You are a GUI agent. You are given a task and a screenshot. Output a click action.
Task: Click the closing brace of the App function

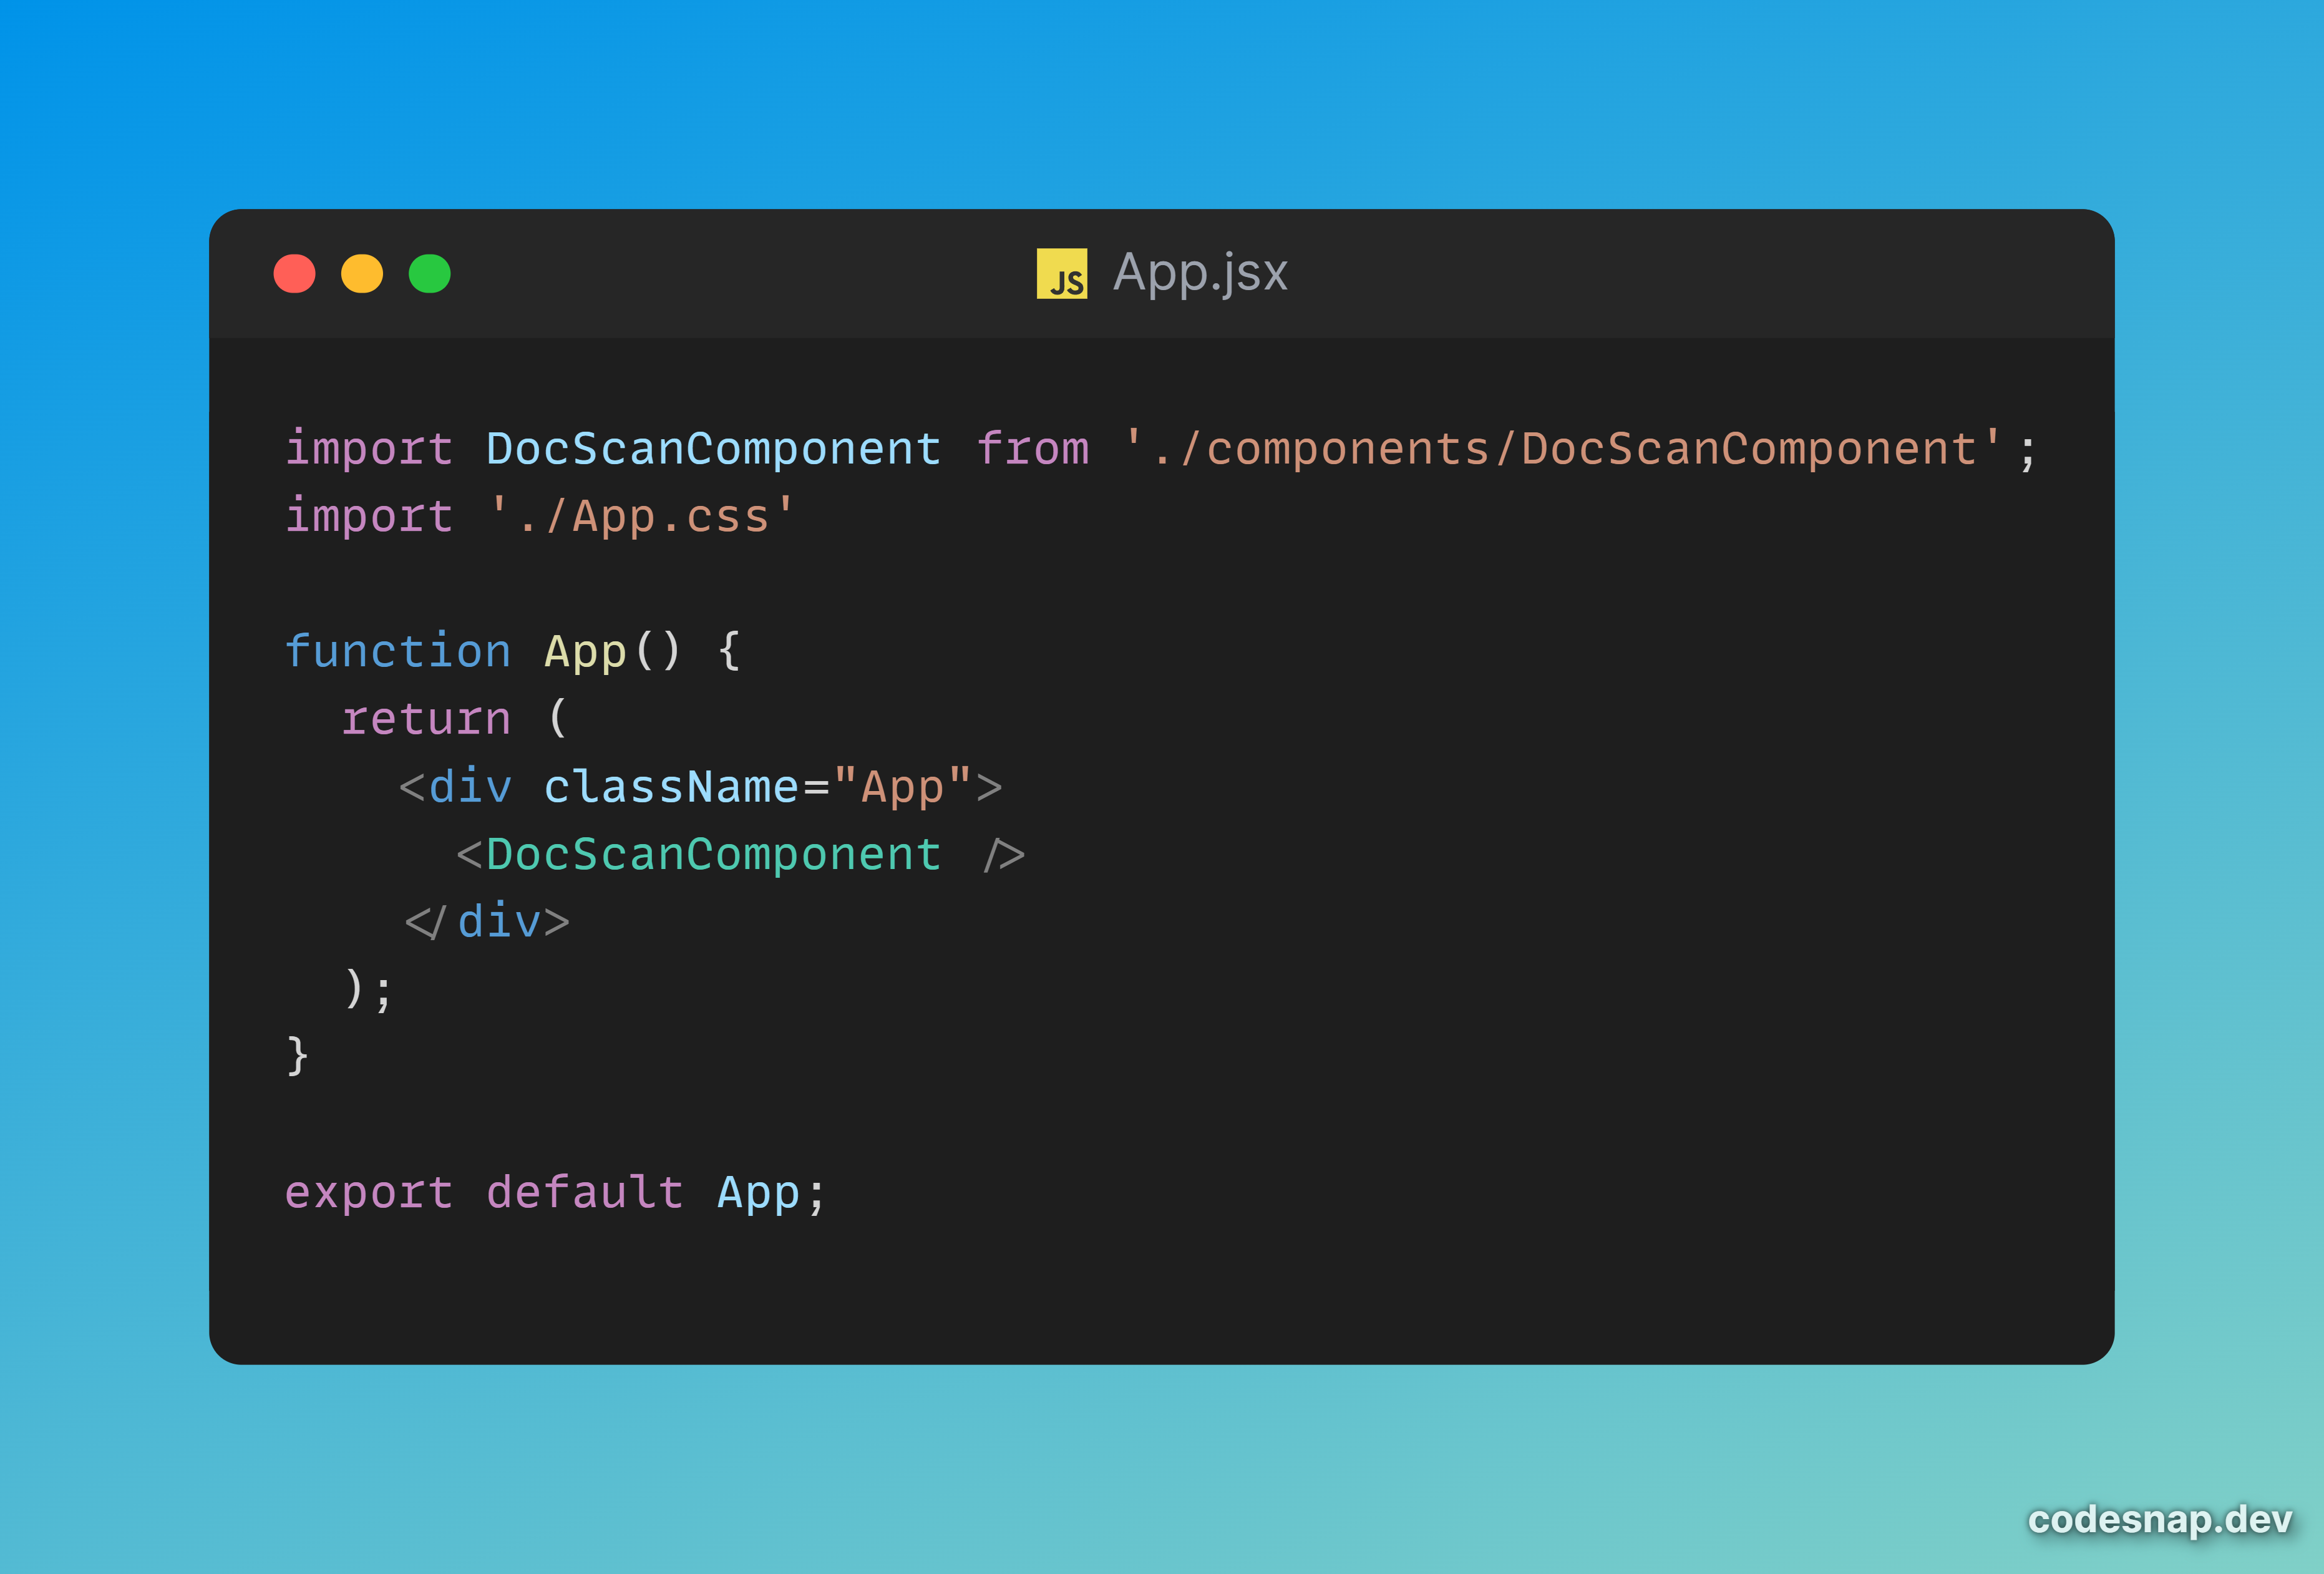pyautogui.click(x=297, y=1055)
